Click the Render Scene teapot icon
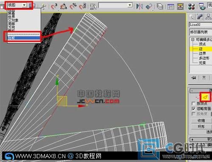The width and height of the screenshot is (212, 162). (x=202, y=6)
